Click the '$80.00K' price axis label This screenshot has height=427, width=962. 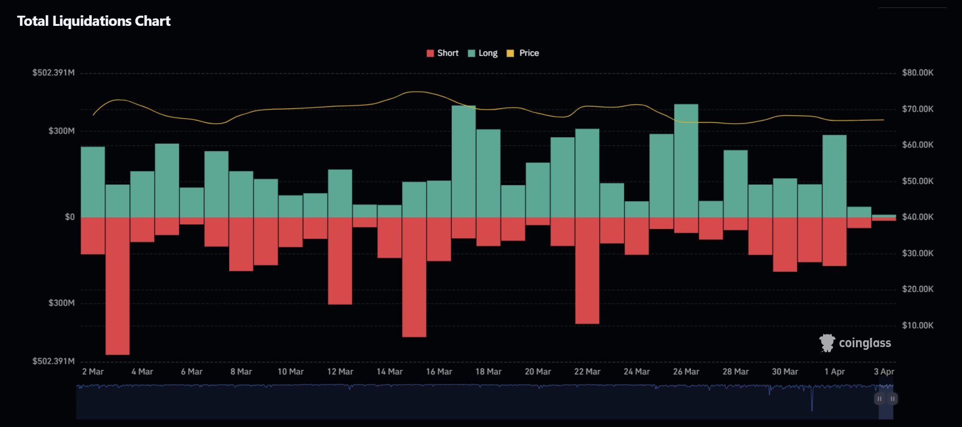pos(918,73)
